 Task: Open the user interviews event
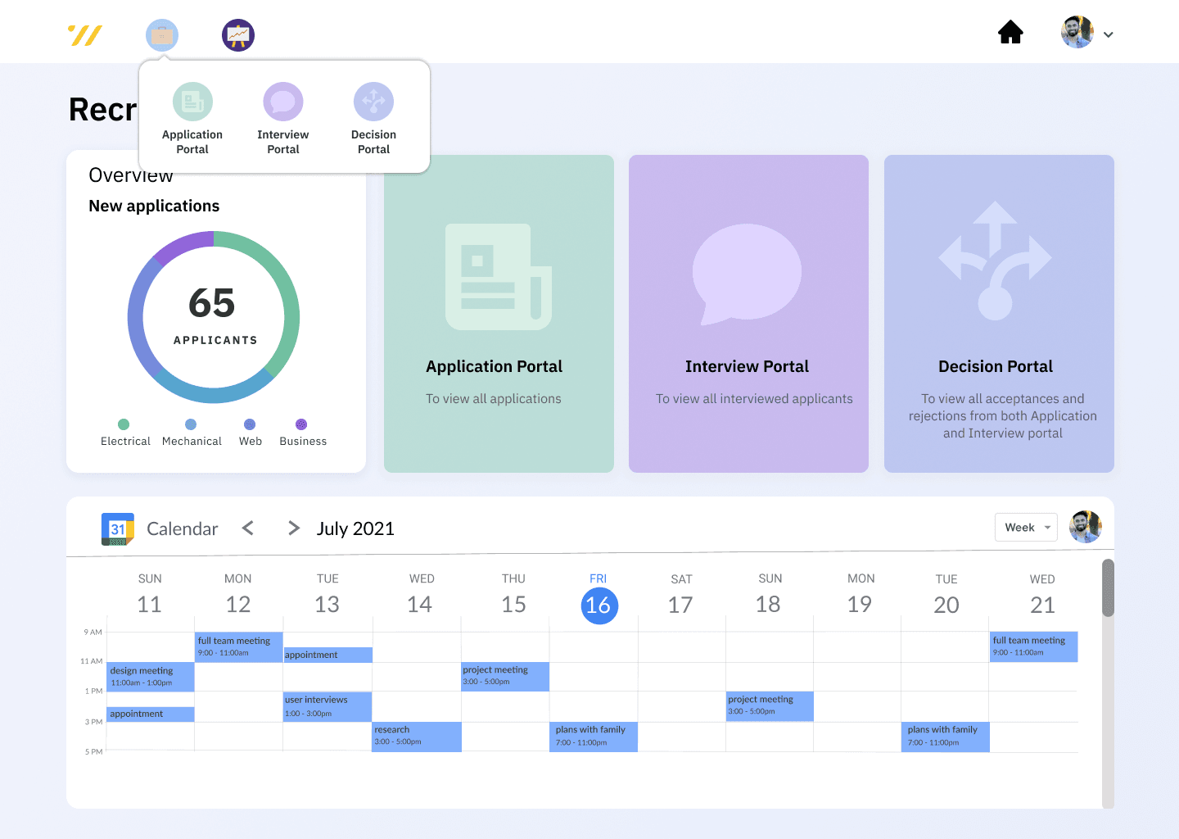327,707
